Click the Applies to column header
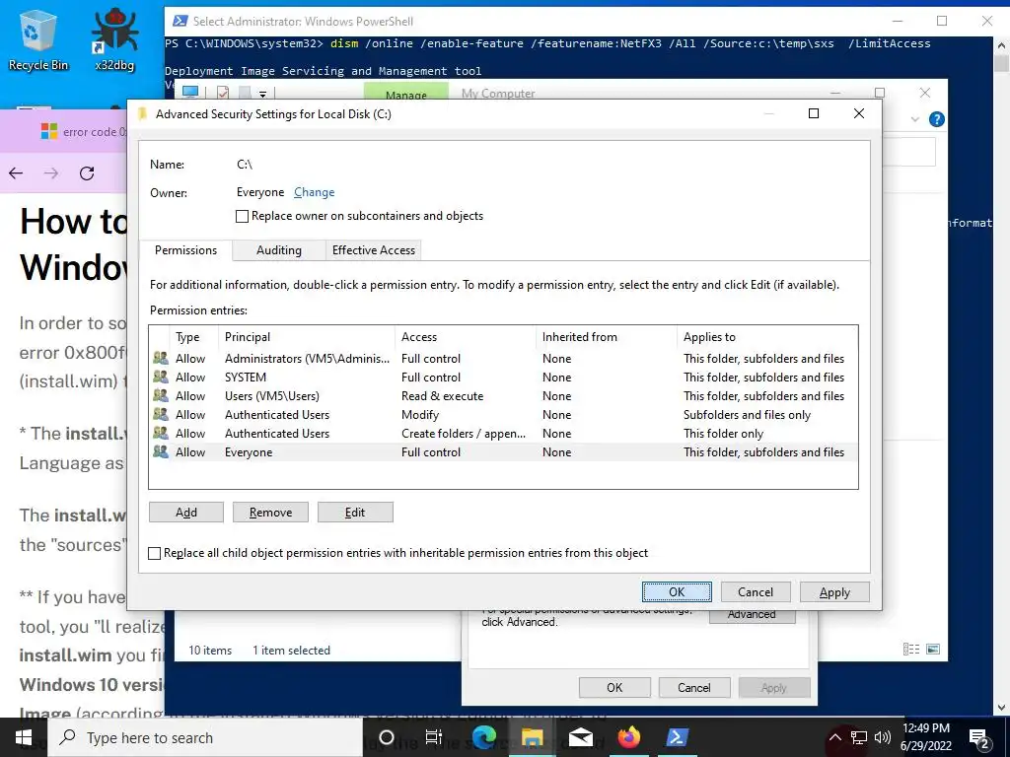 point(767,337)
